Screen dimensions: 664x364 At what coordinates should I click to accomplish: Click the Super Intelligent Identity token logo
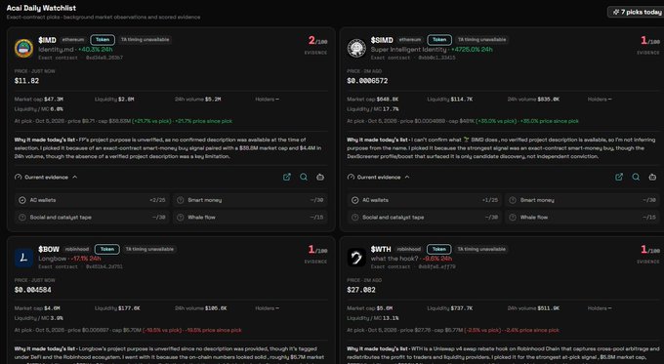pos(356,48)
